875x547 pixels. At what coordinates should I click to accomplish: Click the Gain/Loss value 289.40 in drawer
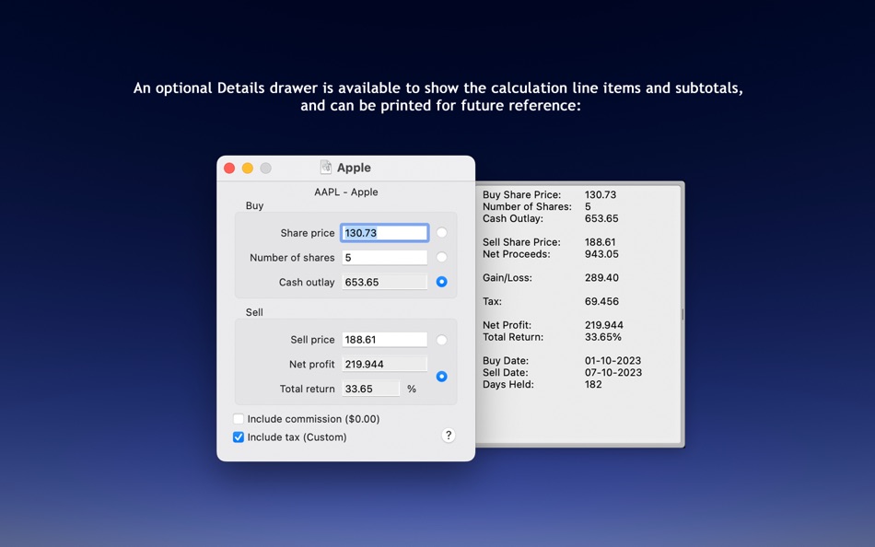tap(601, 277)
